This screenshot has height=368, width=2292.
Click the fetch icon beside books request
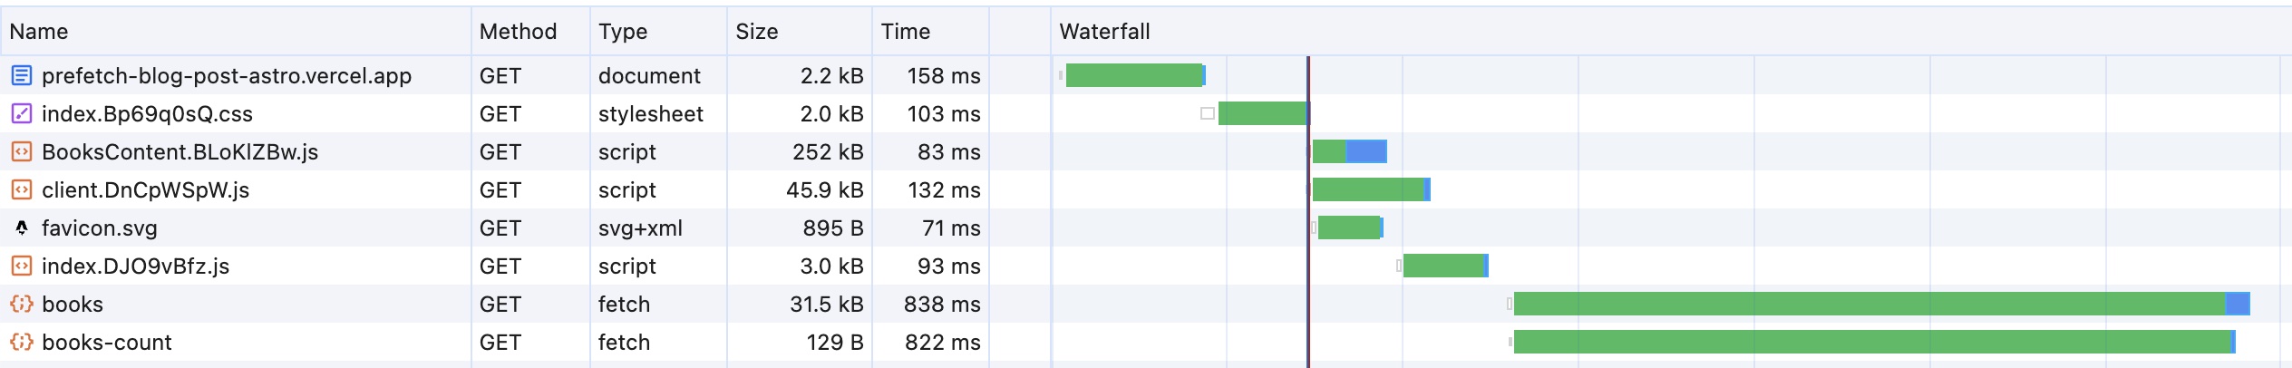tap(22, 304)
